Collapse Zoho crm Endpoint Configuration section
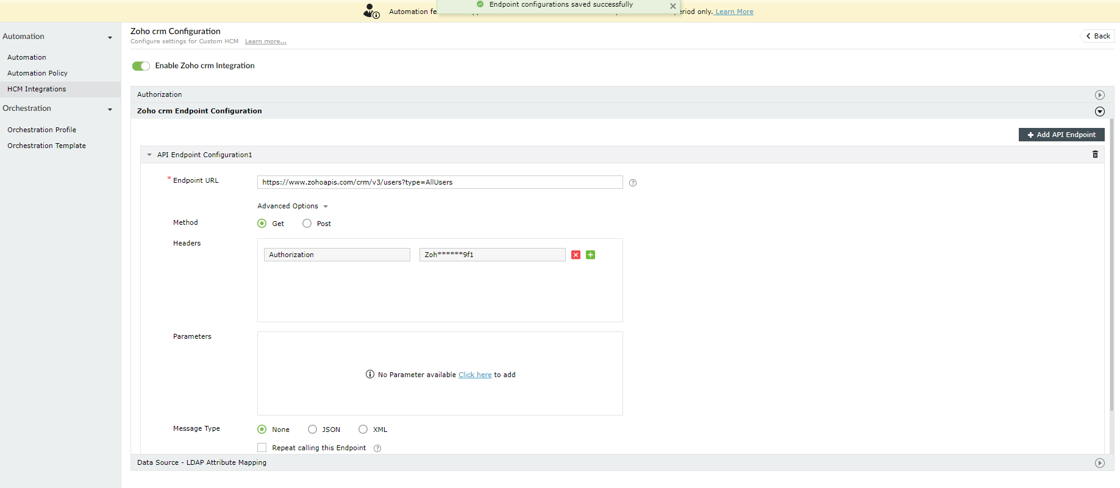 pyautogui.click(x=1100, y=111)
